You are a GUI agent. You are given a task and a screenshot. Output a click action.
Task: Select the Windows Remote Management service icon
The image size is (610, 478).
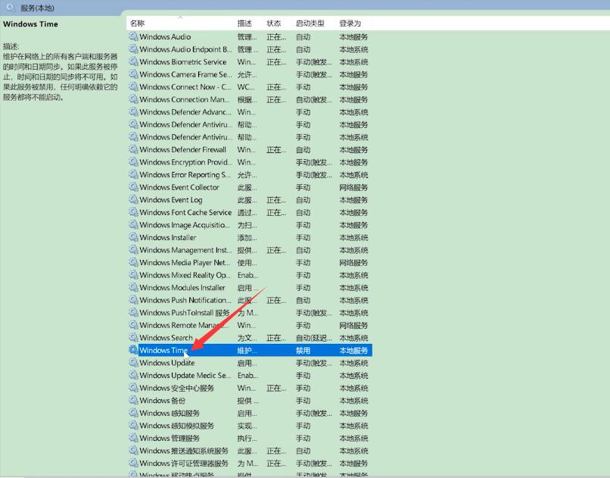point(133,325)
